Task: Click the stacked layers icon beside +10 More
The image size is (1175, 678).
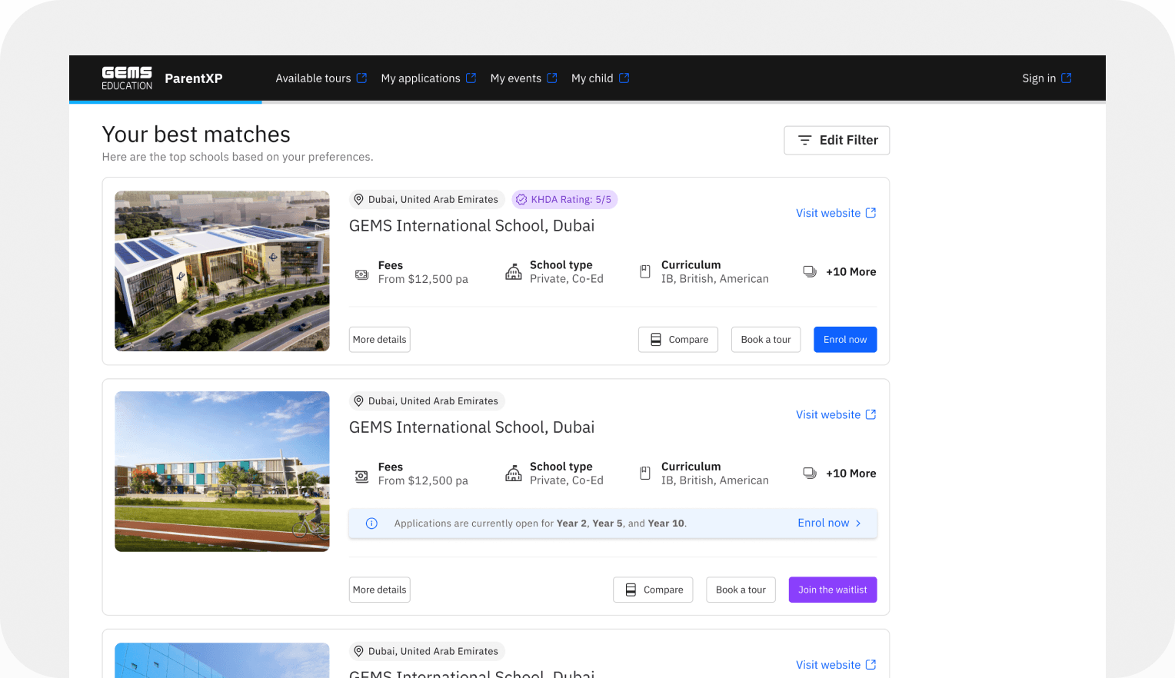Action: click(810, 271)
